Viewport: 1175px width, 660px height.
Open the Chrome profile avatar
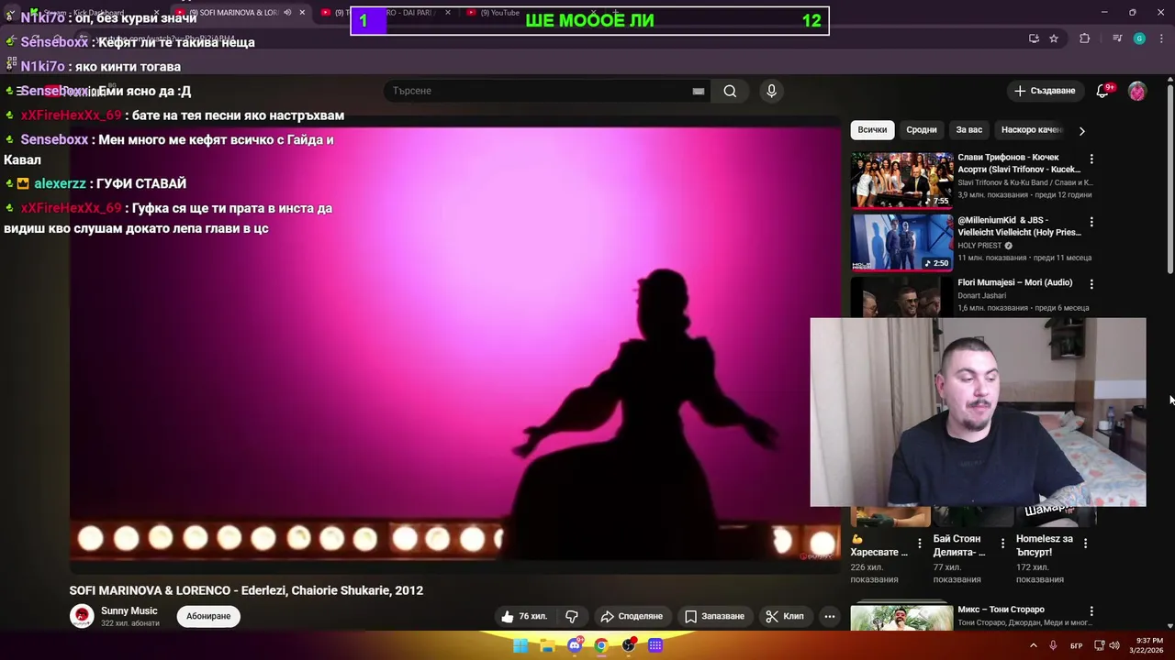(1139, 38)
